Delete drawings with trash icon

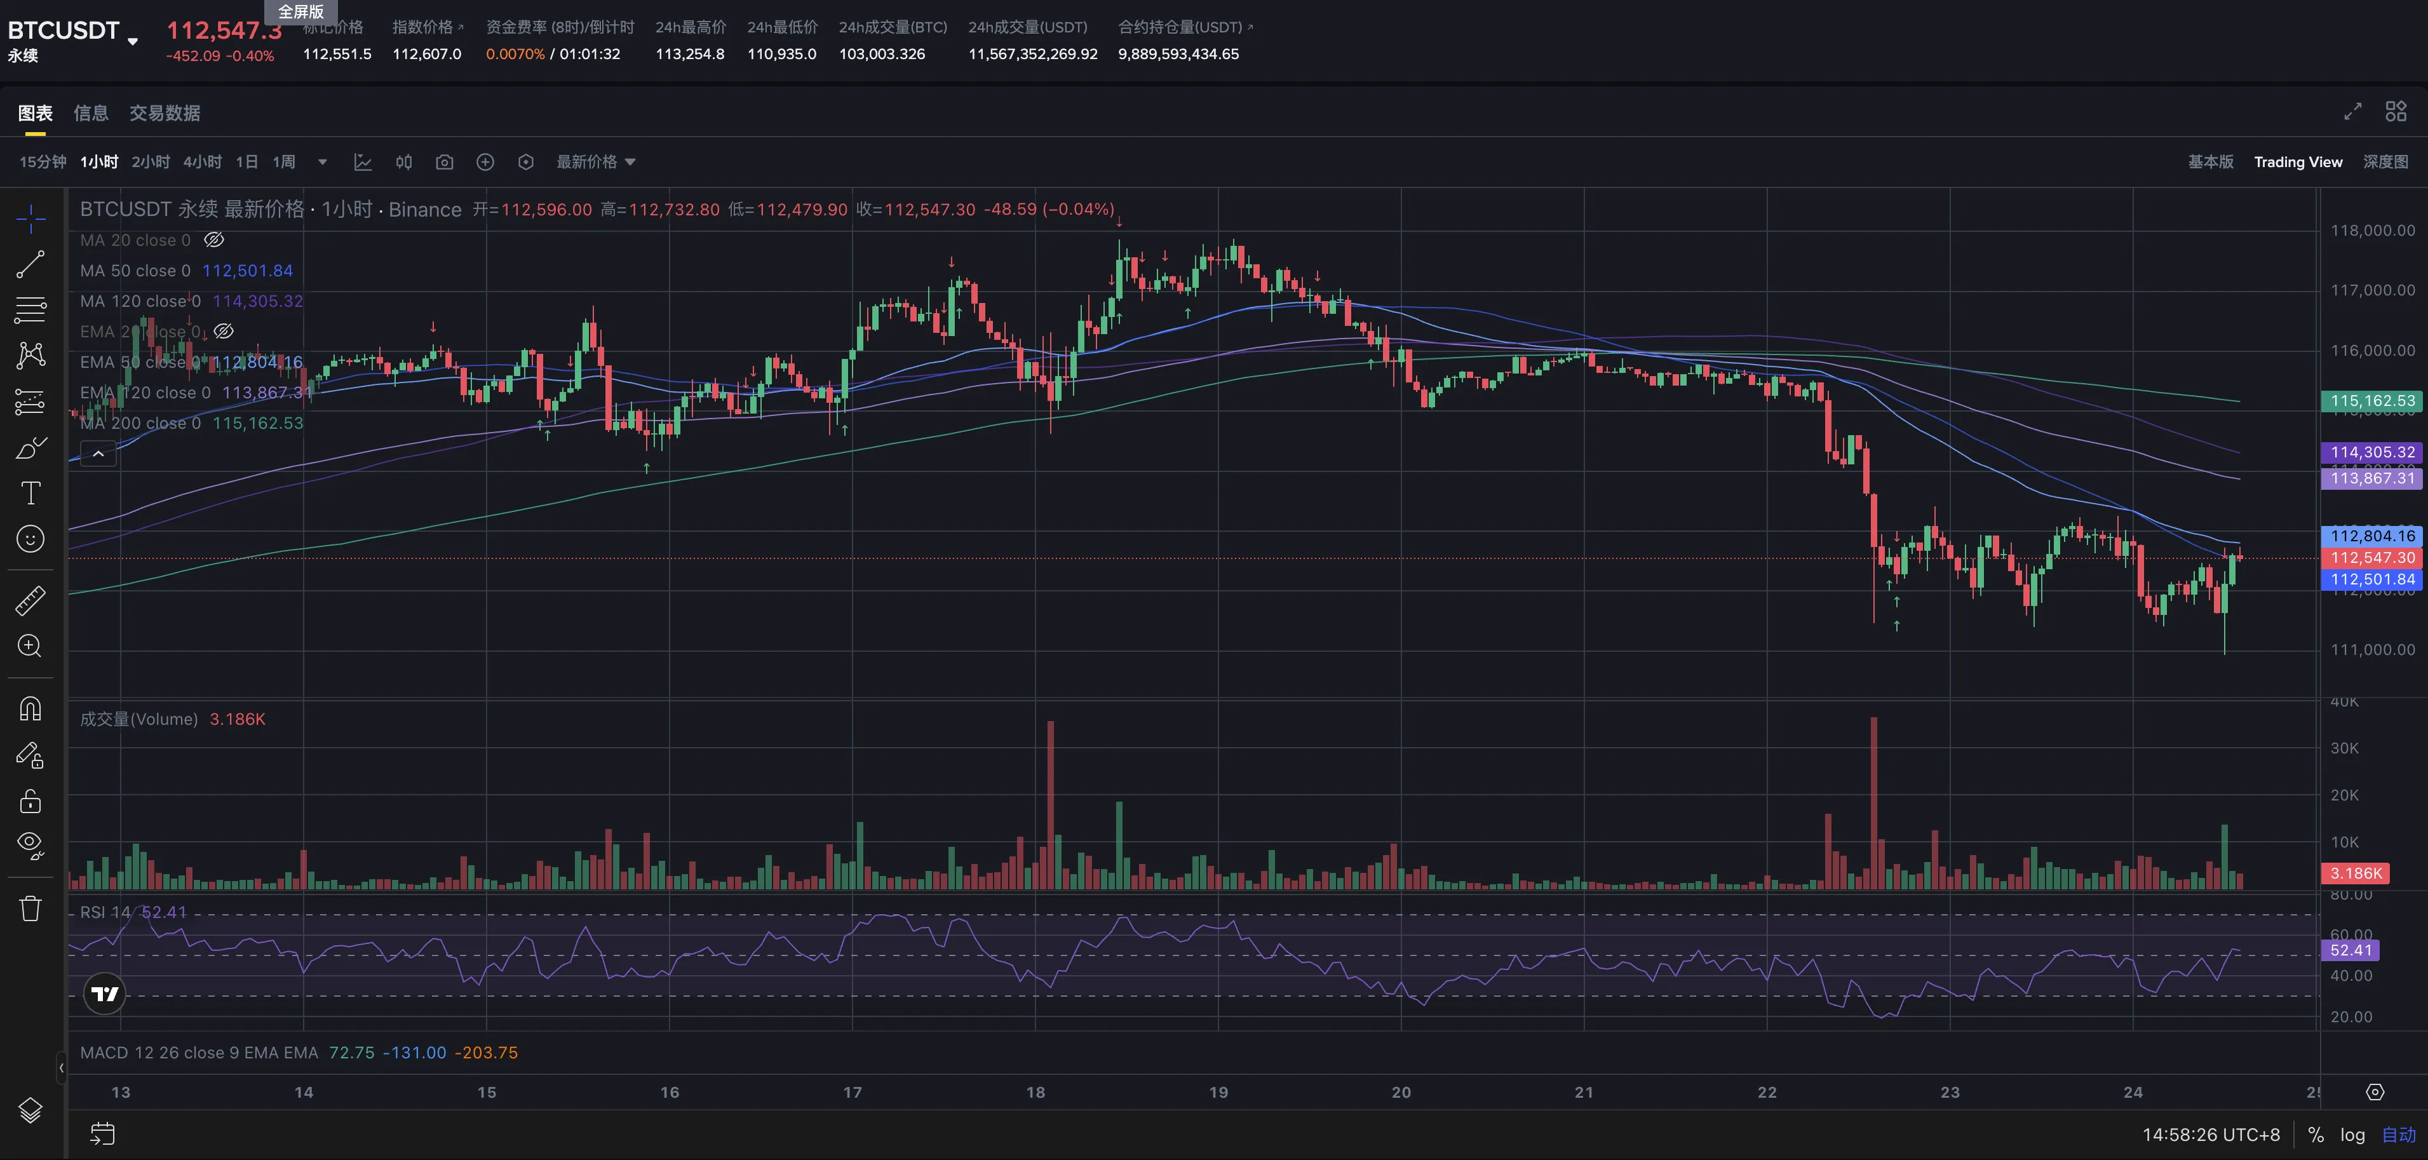(30, 908)
